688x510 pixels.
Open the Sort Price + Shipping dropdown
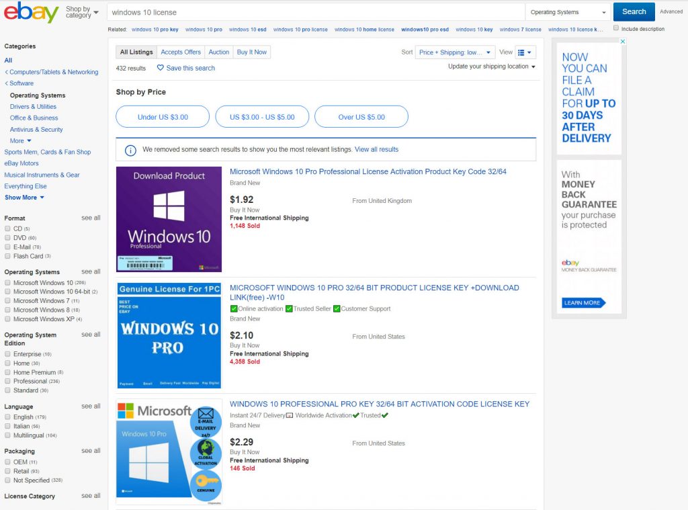[x=455, y=52]
